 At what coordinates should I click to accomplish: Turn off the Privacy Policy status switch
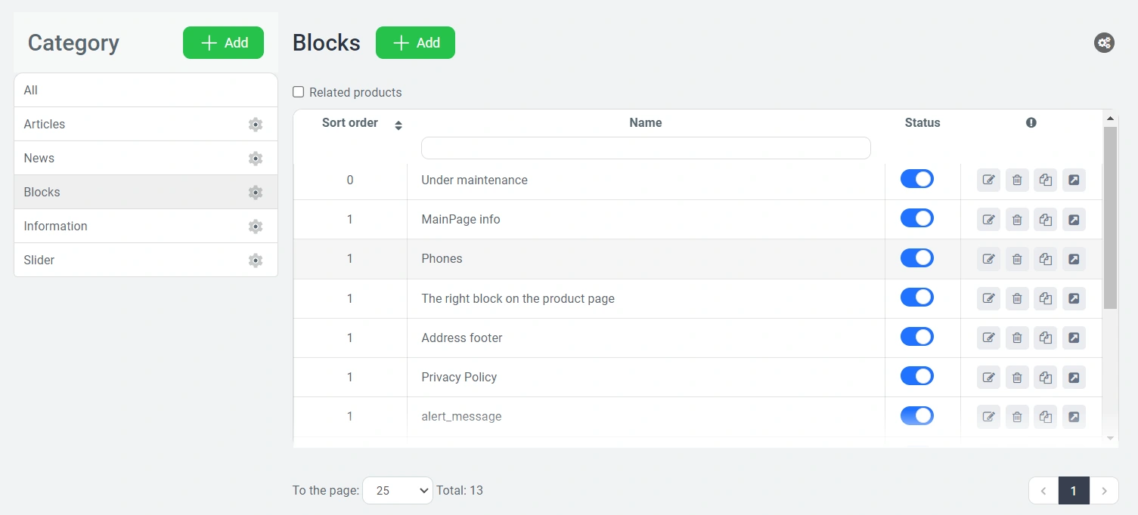(x=916, y=376)
